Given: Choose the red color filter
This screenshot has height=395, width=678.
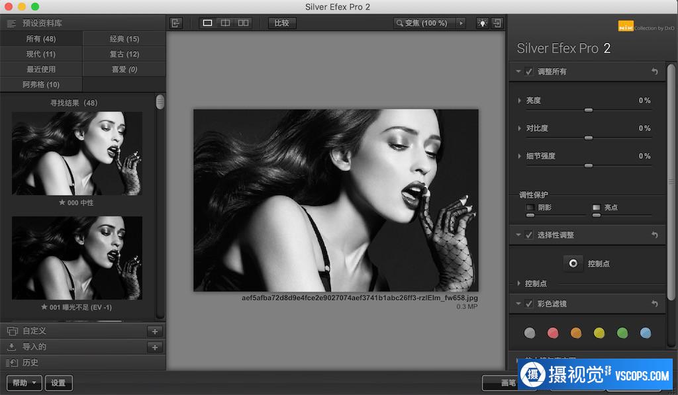Looking at the screenshot, I should [x=553, y=333].
